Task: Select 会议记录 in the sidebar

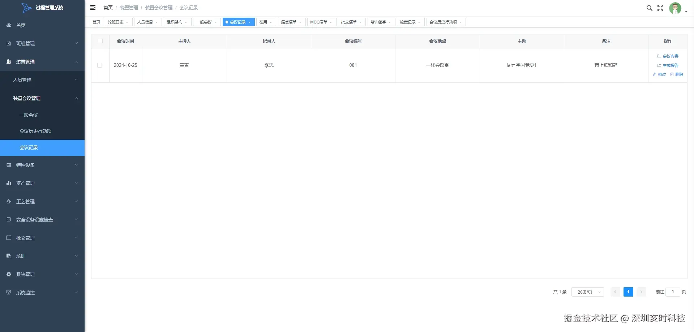Action: point(42,148)
